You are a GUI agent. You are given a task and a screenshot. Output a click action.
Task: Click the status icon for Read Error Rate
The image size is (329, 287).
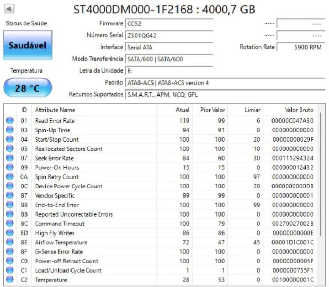coord(10,121)
